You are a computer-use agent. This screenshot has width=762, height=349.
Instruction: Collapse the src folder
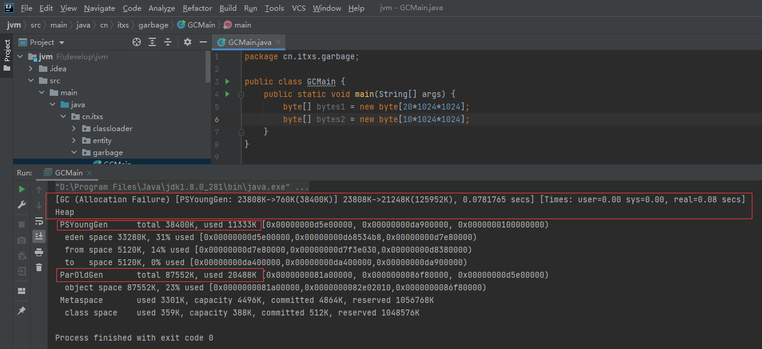(31, 81)
